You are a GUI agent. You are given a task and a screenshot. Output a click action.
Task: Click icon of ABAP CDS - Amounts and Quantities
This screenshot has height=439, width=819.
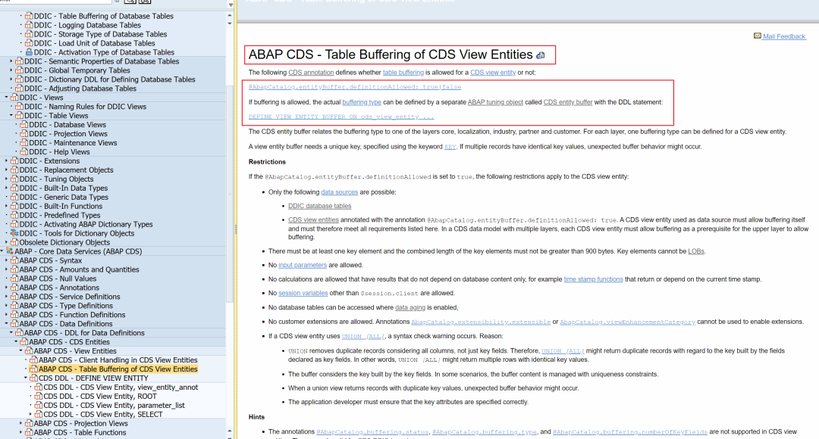14,269
